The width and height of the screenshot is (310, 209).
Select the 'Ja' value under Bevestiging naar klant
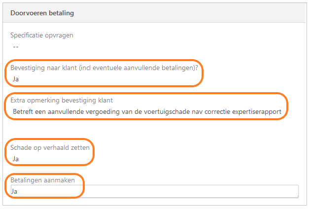[16, 78]
